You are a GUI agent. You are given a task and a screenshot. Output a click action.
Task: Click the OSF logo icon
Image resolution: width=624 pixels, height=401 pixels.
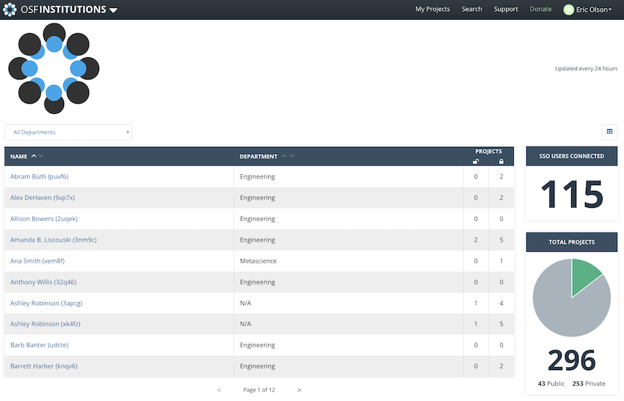[x=10, y=10]
